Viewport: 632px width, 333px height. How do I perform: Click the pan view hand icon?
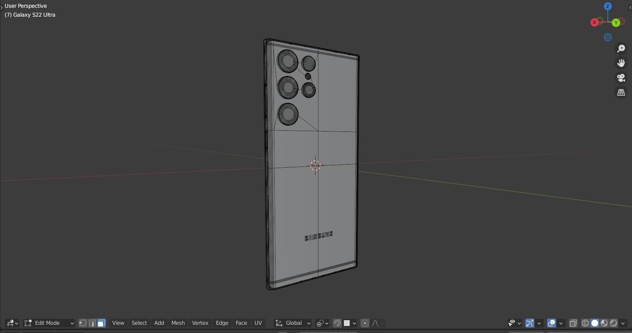click(621, 63)
